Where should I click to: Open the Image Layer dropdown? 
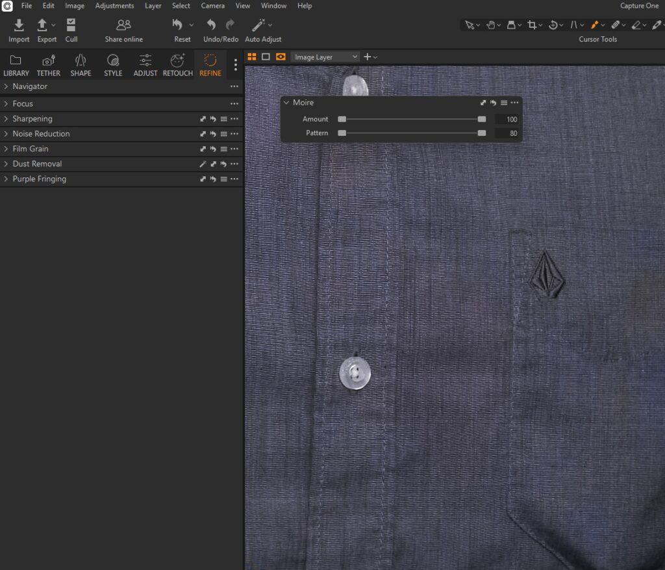pos(326,57)
